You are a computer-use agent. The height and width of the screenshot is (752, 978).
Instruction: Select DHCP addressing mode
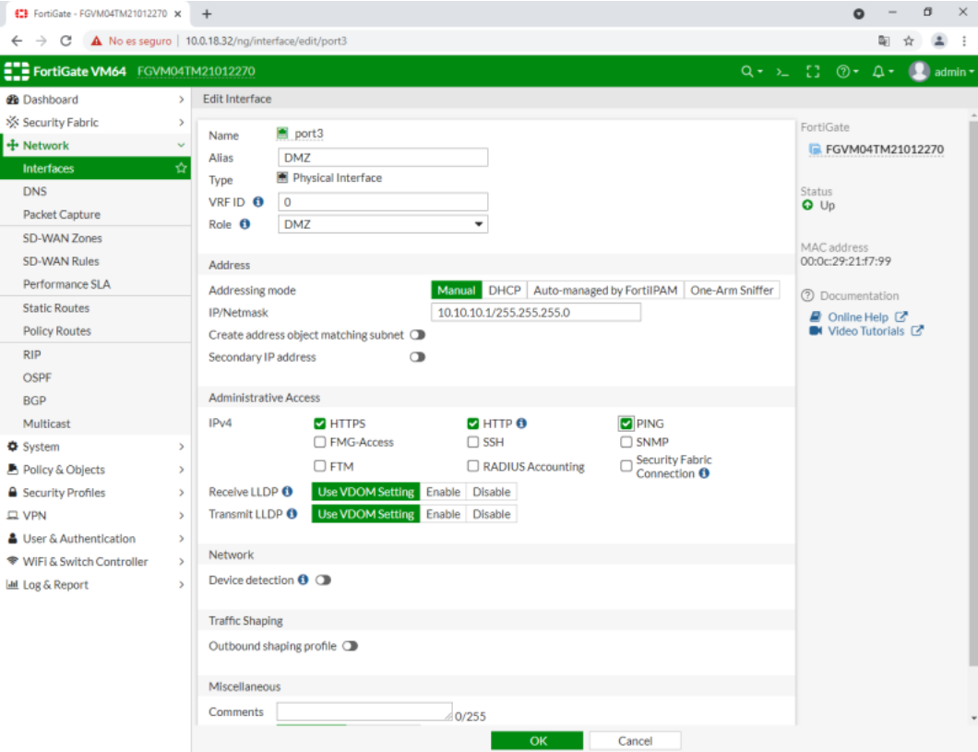click(x=504, y=290)
